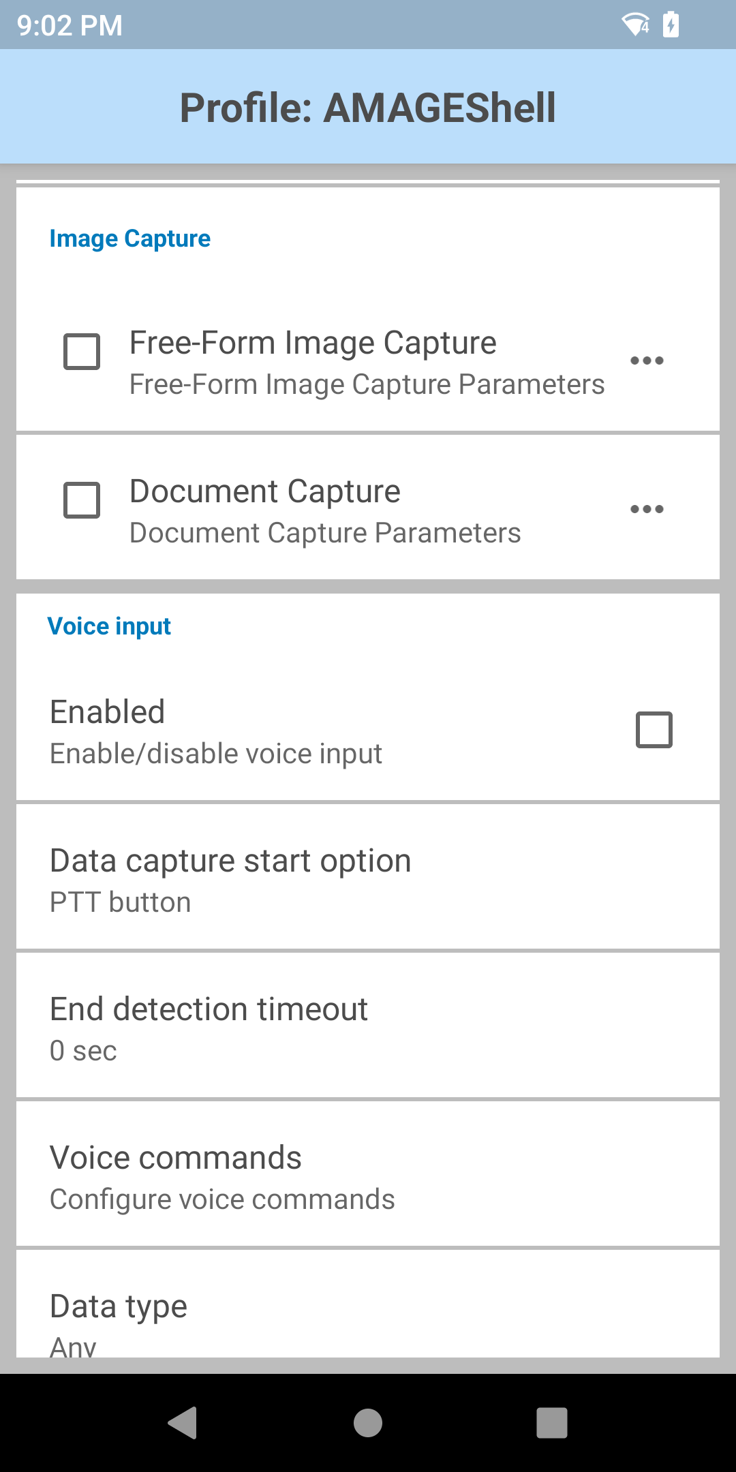This screenshot has height=1472, width=736.
Task: Tap the battery charging status icon
Action: (x=671, y=25)
